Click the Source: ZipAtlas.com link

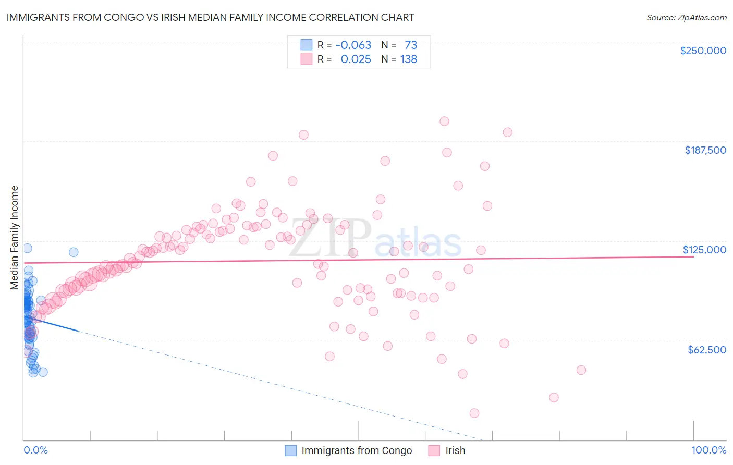point(686,17)
